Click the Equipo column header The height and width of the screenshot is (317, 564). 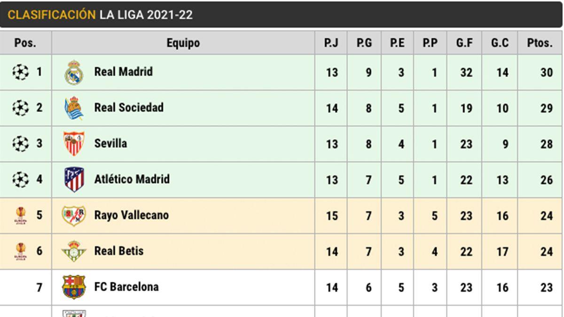point(183,43)
